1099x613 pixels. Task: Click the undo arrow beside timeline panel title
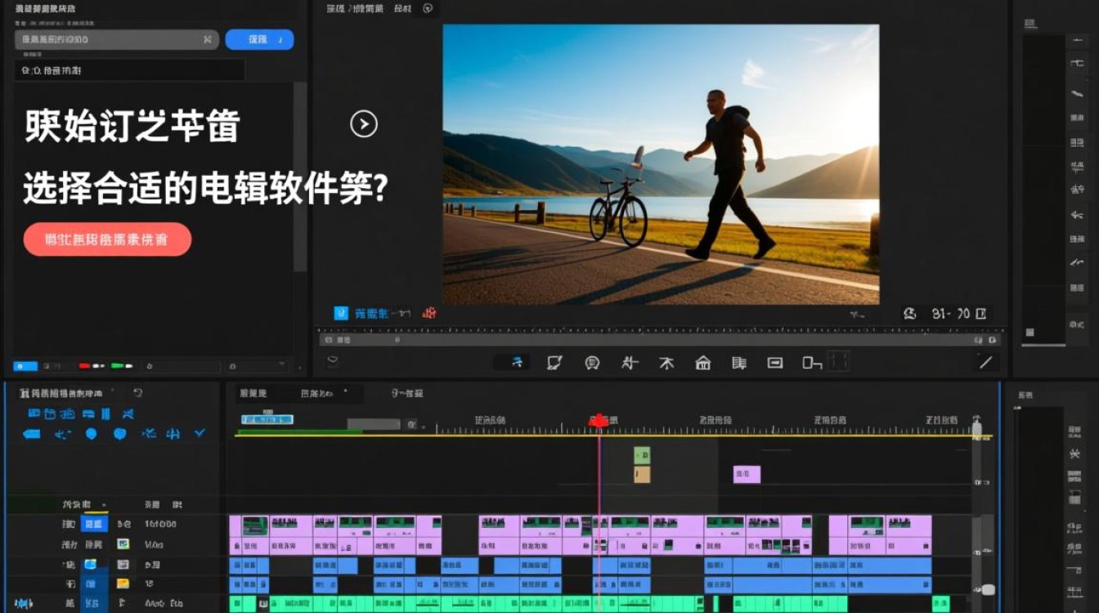pos(138,393)
